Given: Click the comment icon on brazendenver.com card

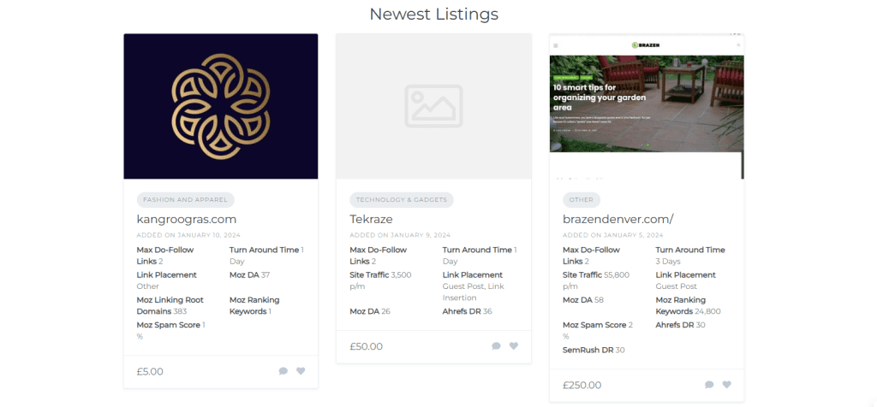Looking at the screenshot, I should [x=709, y=385].
